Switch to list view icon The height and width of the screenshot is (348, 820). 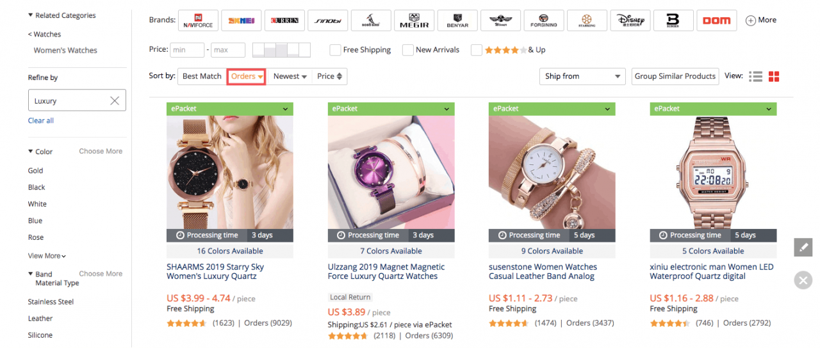(x=756, y=76)
